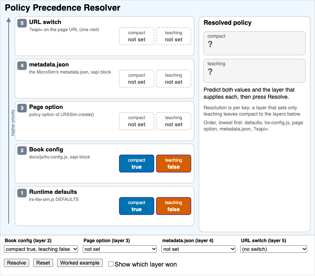
Task: Click the 'Order, lowest first' note
Action: pos(253,126)
